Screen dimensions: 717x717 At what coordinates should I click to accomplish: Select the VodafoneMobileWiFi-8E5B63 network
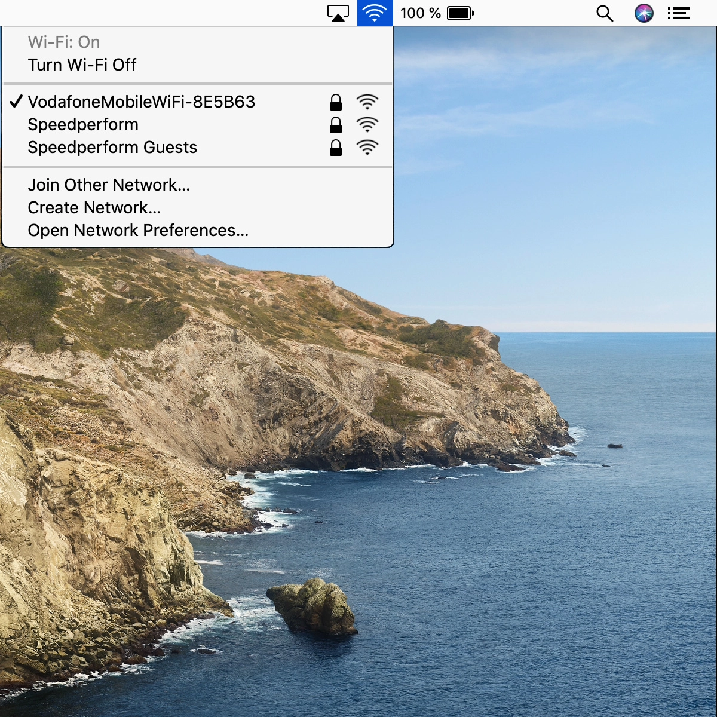click(x=142, y=102)
